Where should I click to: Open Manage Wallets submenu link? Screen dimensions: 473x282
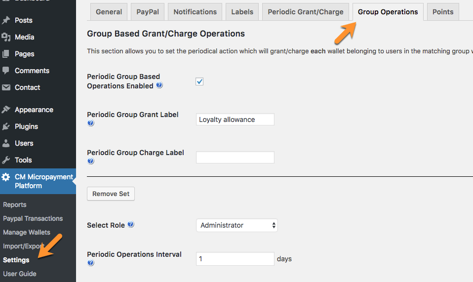[x=27, y=232]
